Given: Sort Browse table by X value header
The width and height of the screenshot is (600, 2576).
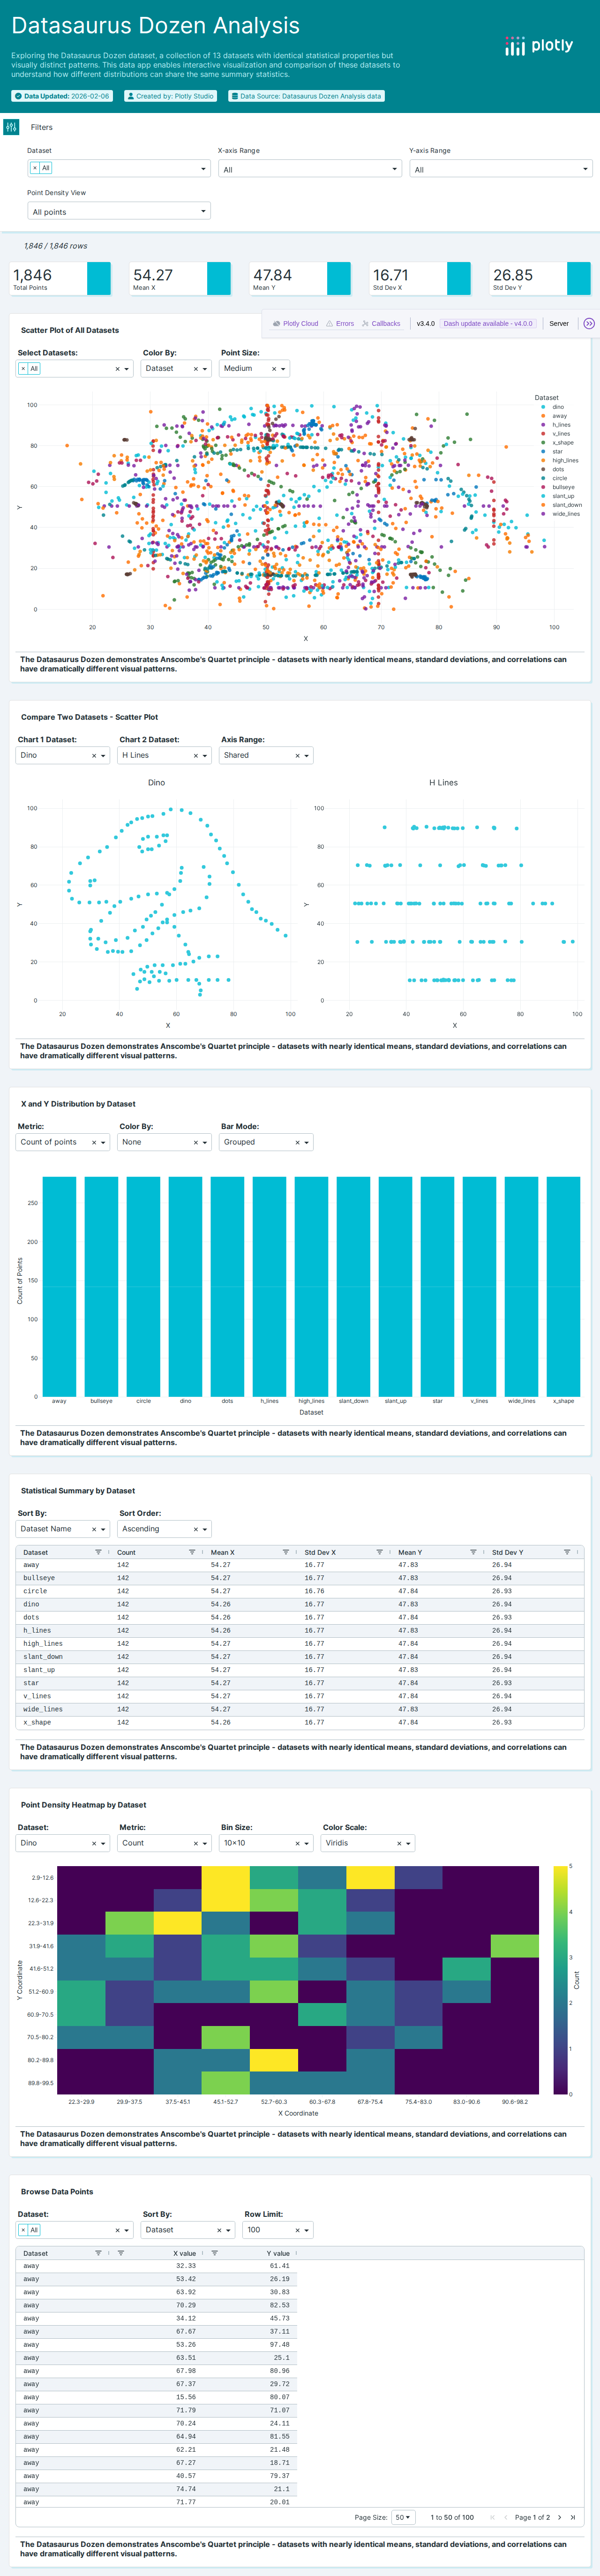Looking at the screenshot, I should (185, 2253).
